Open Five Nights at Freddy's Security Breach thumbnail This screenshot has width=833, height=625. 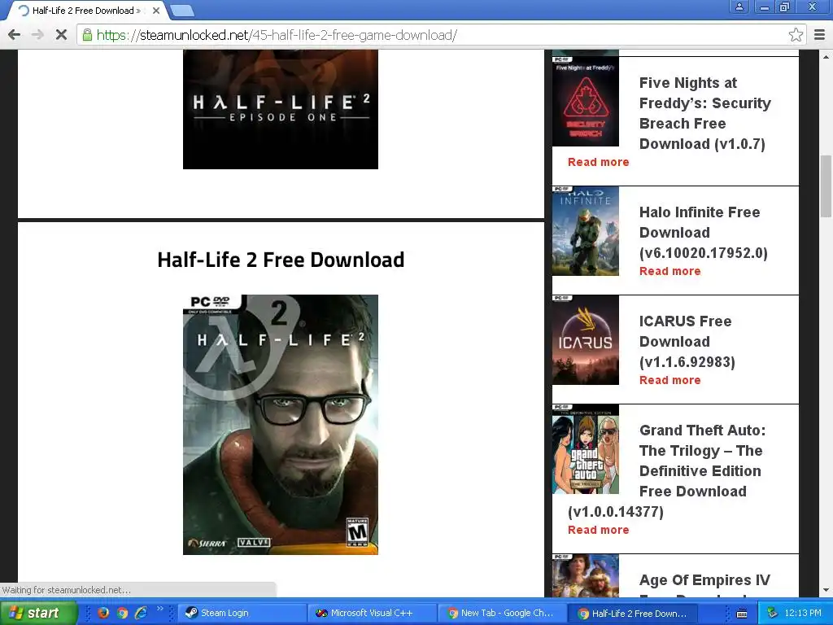click(586, 101)
